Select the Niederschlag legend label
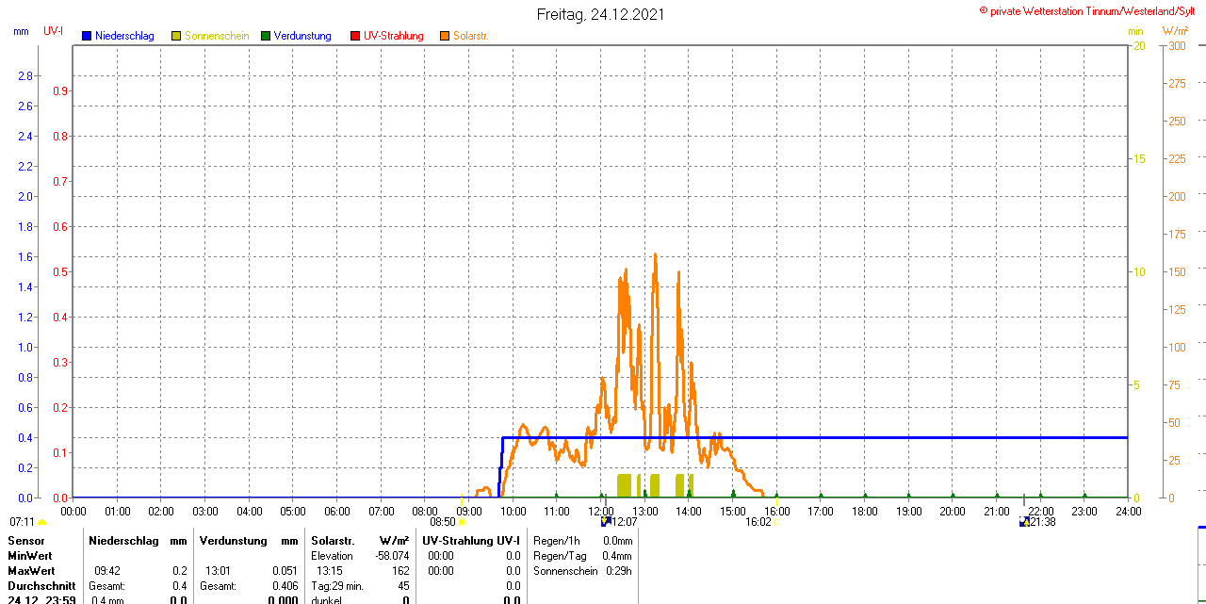 tap(124, 36)
